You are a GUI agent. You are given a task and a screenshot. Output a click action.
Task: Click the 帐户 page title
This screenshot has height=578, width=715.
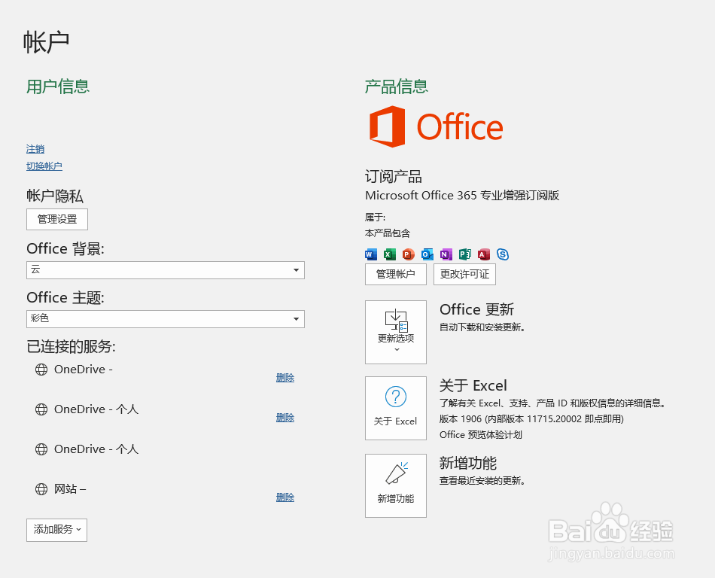(x=46, y=42)
